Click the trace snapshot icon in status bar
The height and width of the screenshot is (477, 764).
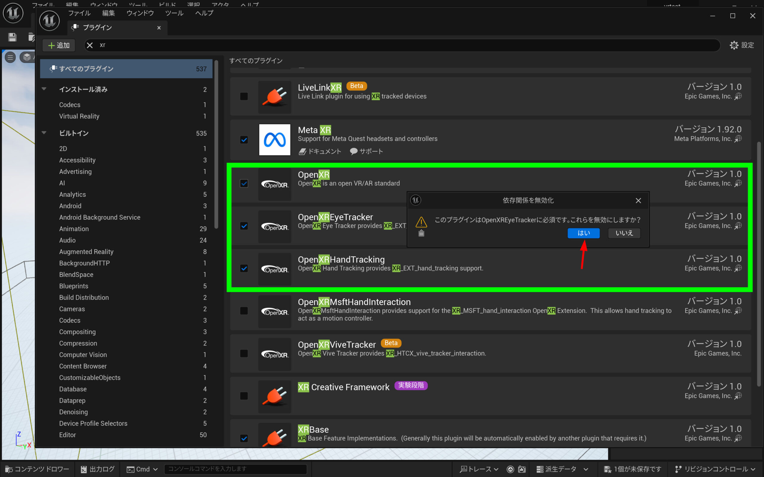pos(522,469)
